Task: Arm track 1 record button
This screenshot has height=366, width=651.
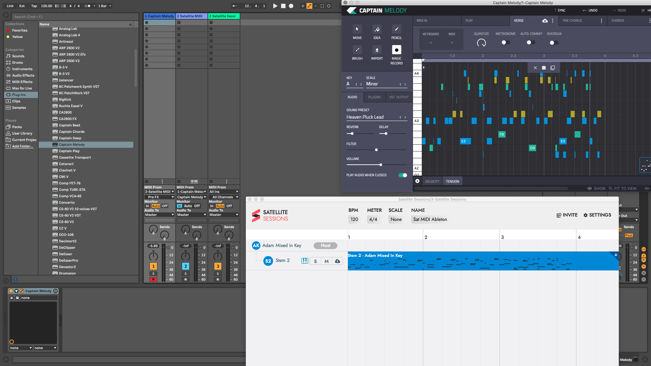Action: click(153, 280)
